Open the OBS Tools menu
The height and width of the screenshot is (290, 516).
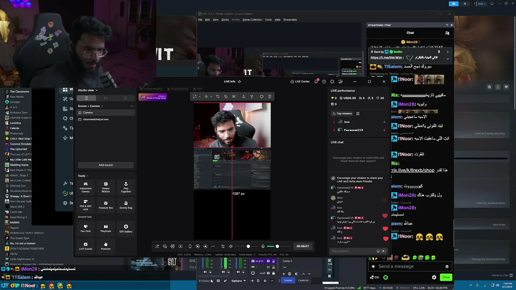[x=268, y=20]
